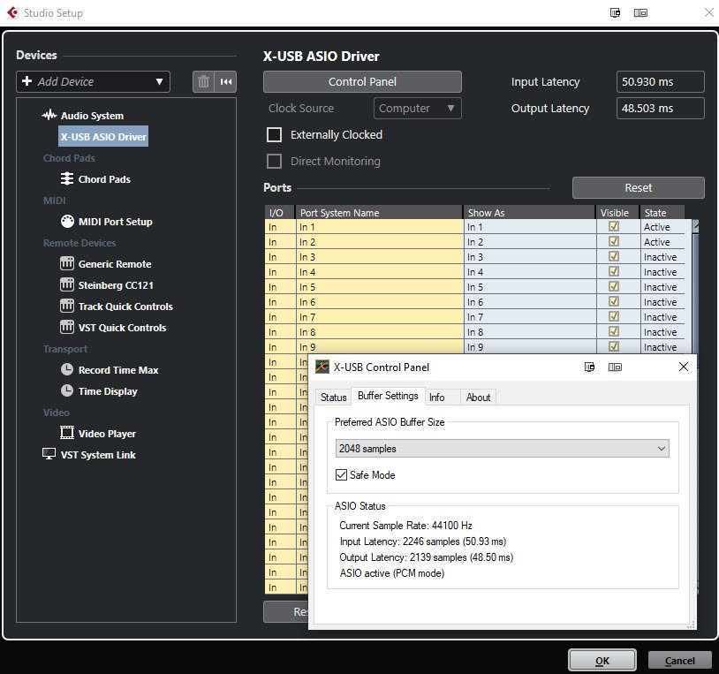Screen dimensions: 719x674
Task: Click the MIDI Port Setup connector icon
Action: [67, 222]
